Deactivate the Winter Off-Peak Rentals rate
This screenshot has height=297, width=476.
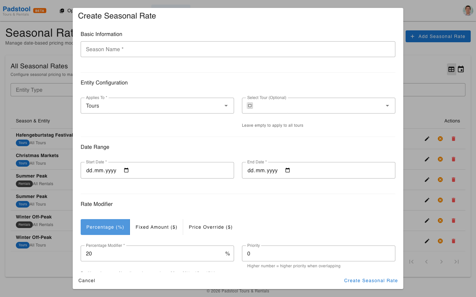point(440,220)
